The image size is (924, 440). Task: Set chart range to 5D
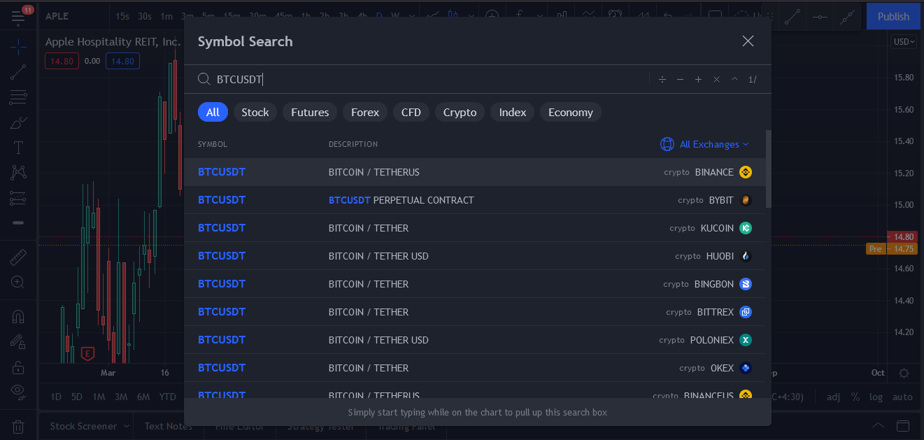point(77,397)
